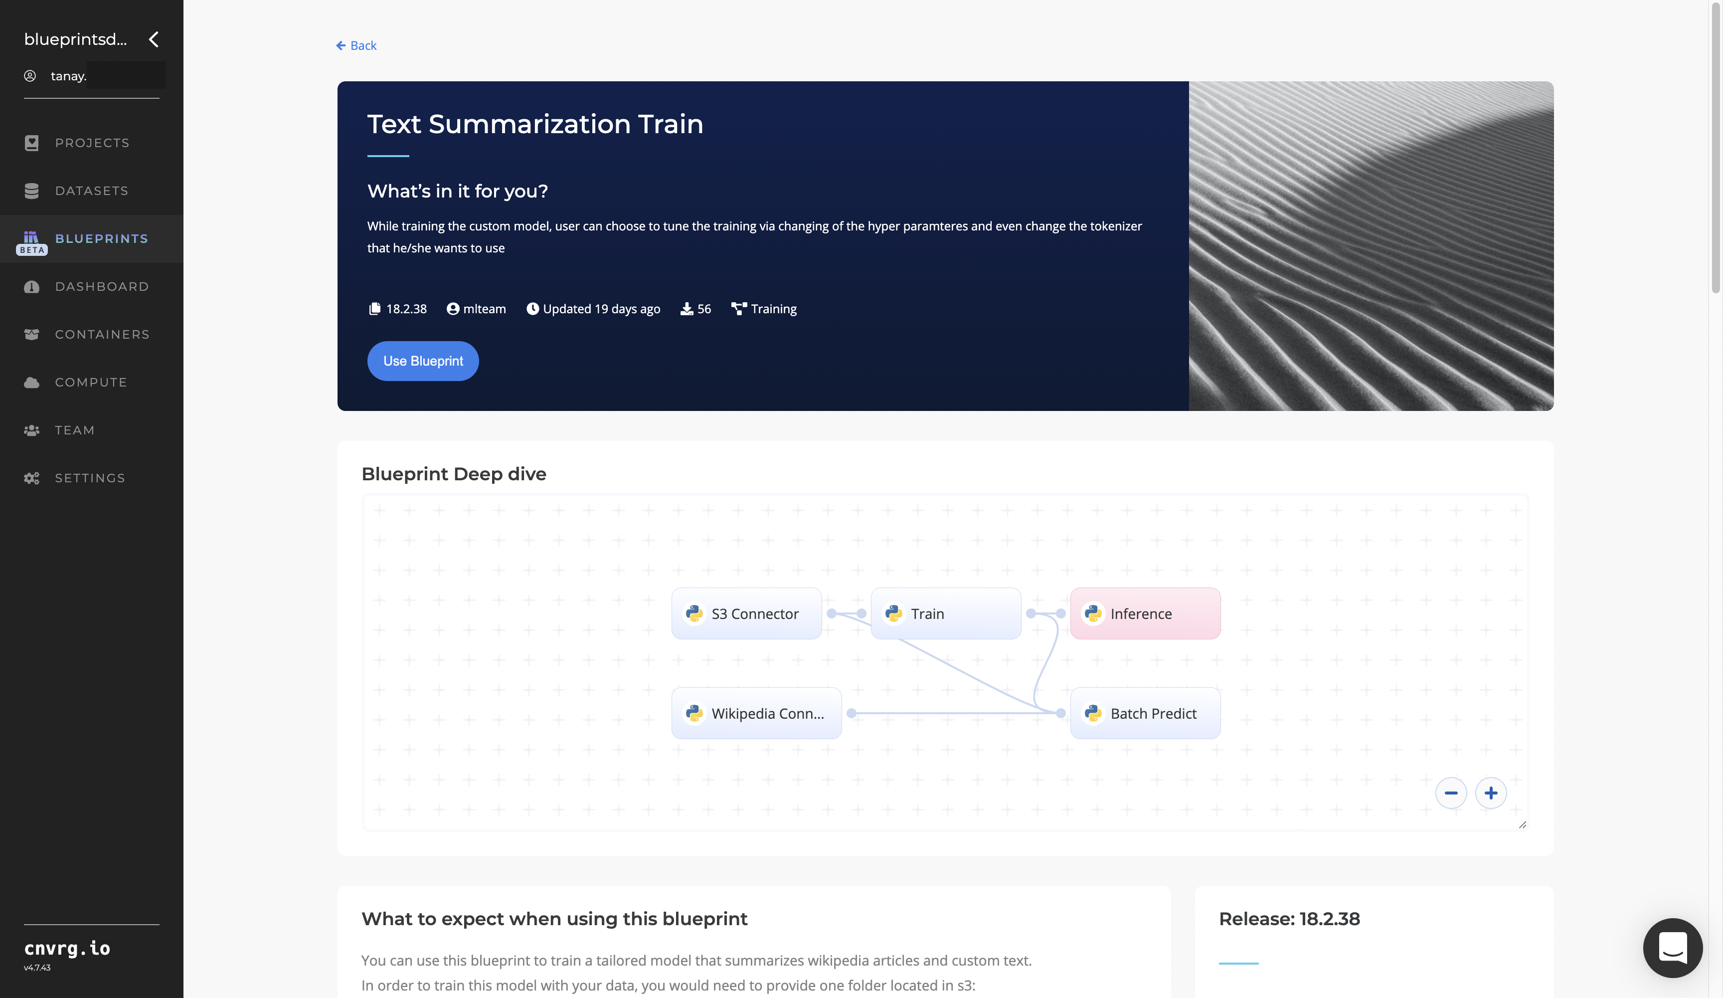Click the Back navigation link

356,45
